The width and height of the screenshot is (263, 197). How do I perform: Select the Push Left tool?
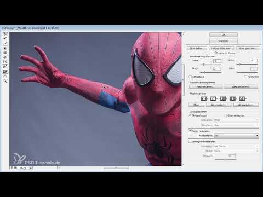click(x=5, y=62)
